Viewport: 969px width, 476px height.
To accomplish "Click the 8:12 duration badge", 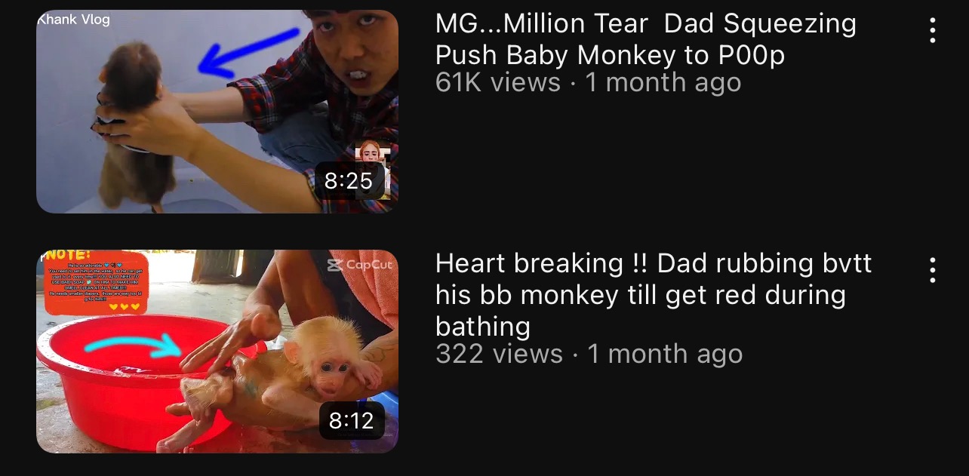I will 352,421.
